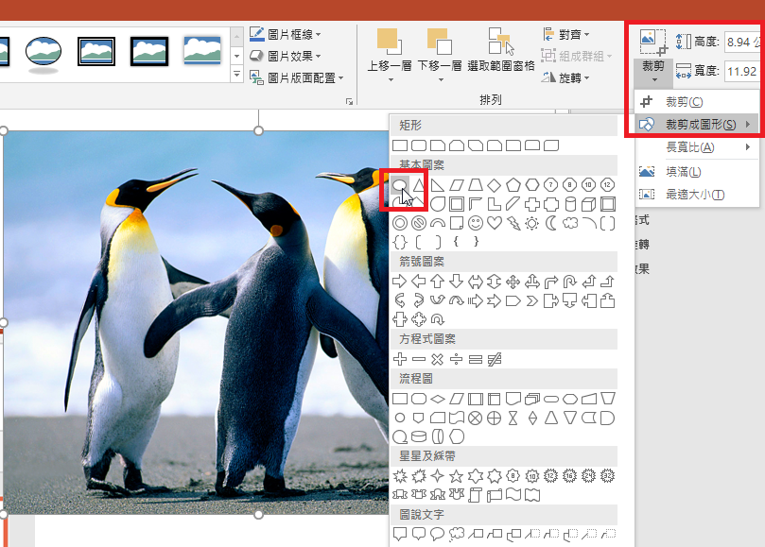Click the 上移一層 bring forward button
The image size is (765, 547).
click(390, 49)
